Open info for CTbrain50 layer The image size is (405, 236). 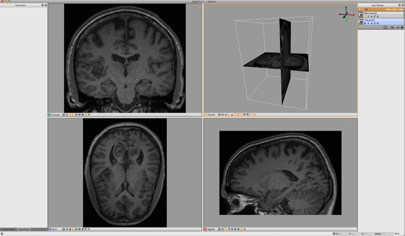(x=368, y=23)
